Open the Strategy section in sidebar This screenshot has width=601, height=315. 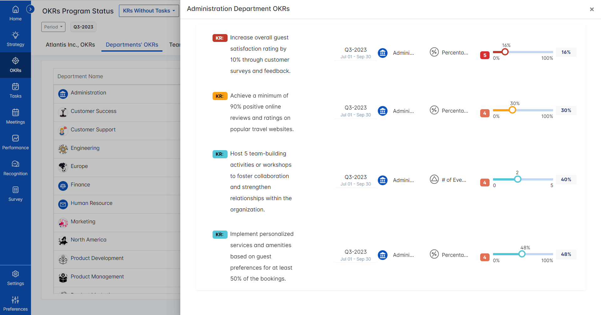15,39
